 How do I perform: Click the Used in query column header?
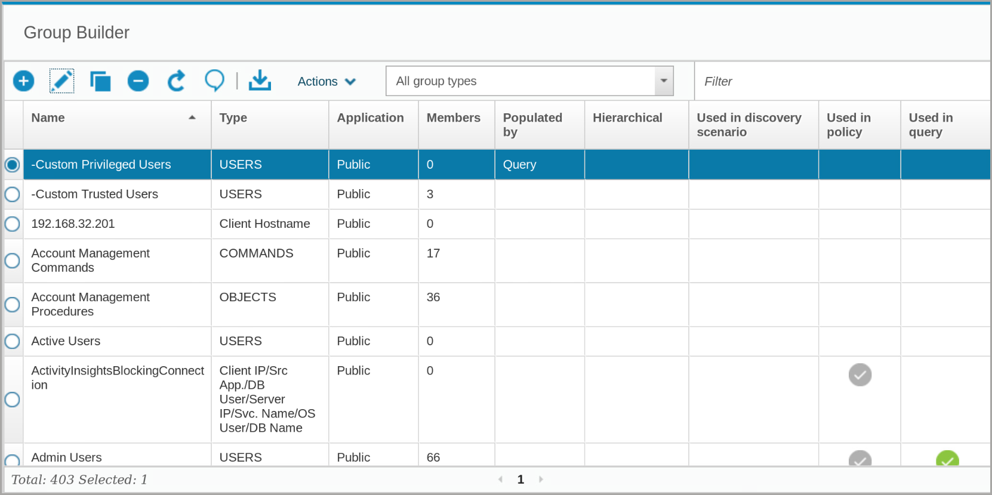pyautogui.click(x=945, y=125)
